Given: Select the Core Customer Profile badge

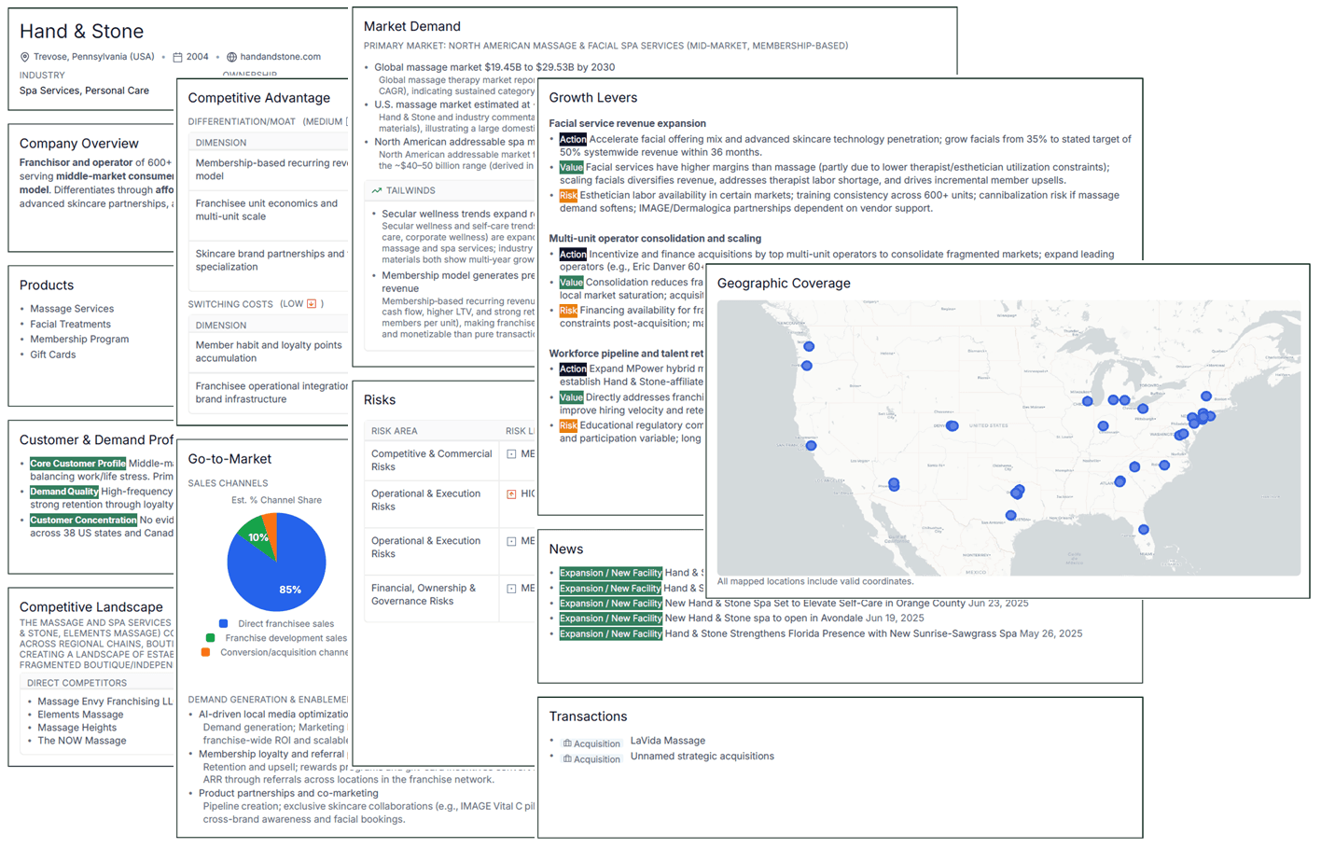Looking at the screenshot, I should (x=77, y=463).
